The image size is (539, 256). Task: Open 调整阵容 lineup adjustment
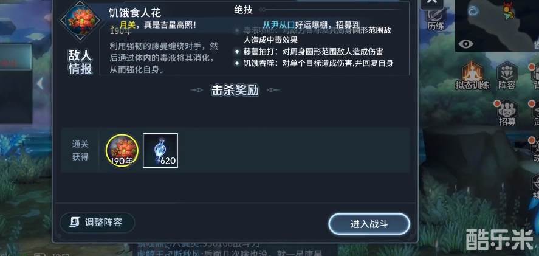pos(97,223)
